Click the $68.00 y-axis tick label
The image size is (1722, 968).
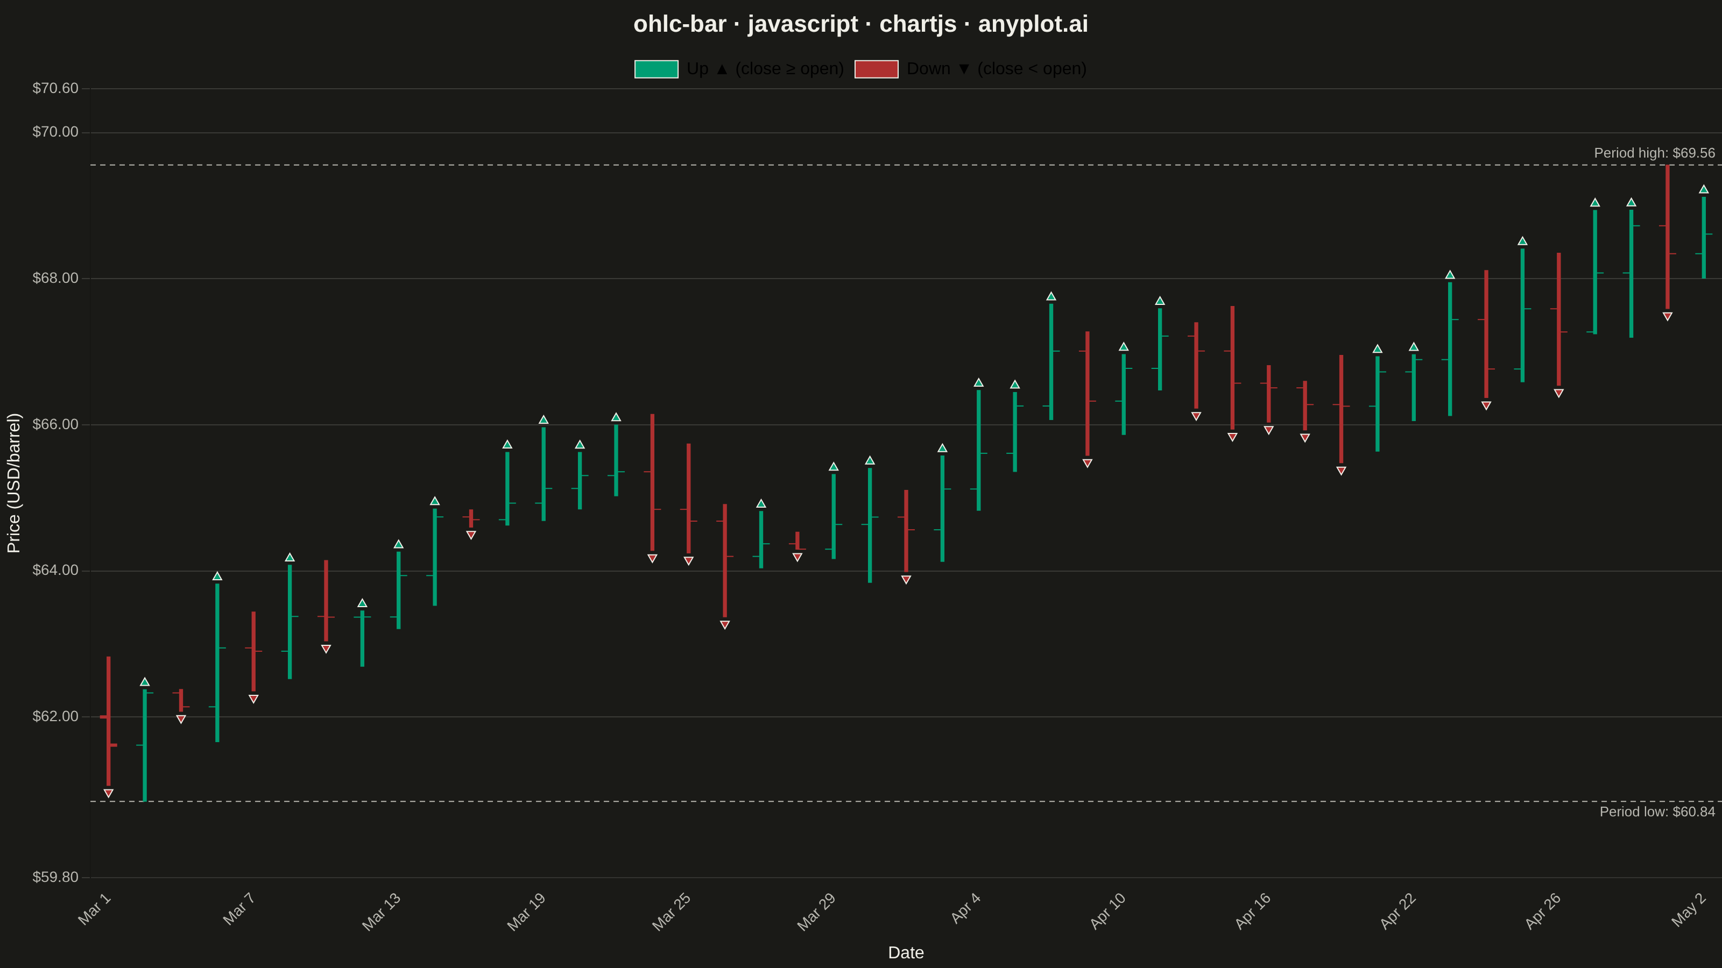pos(55,278)
